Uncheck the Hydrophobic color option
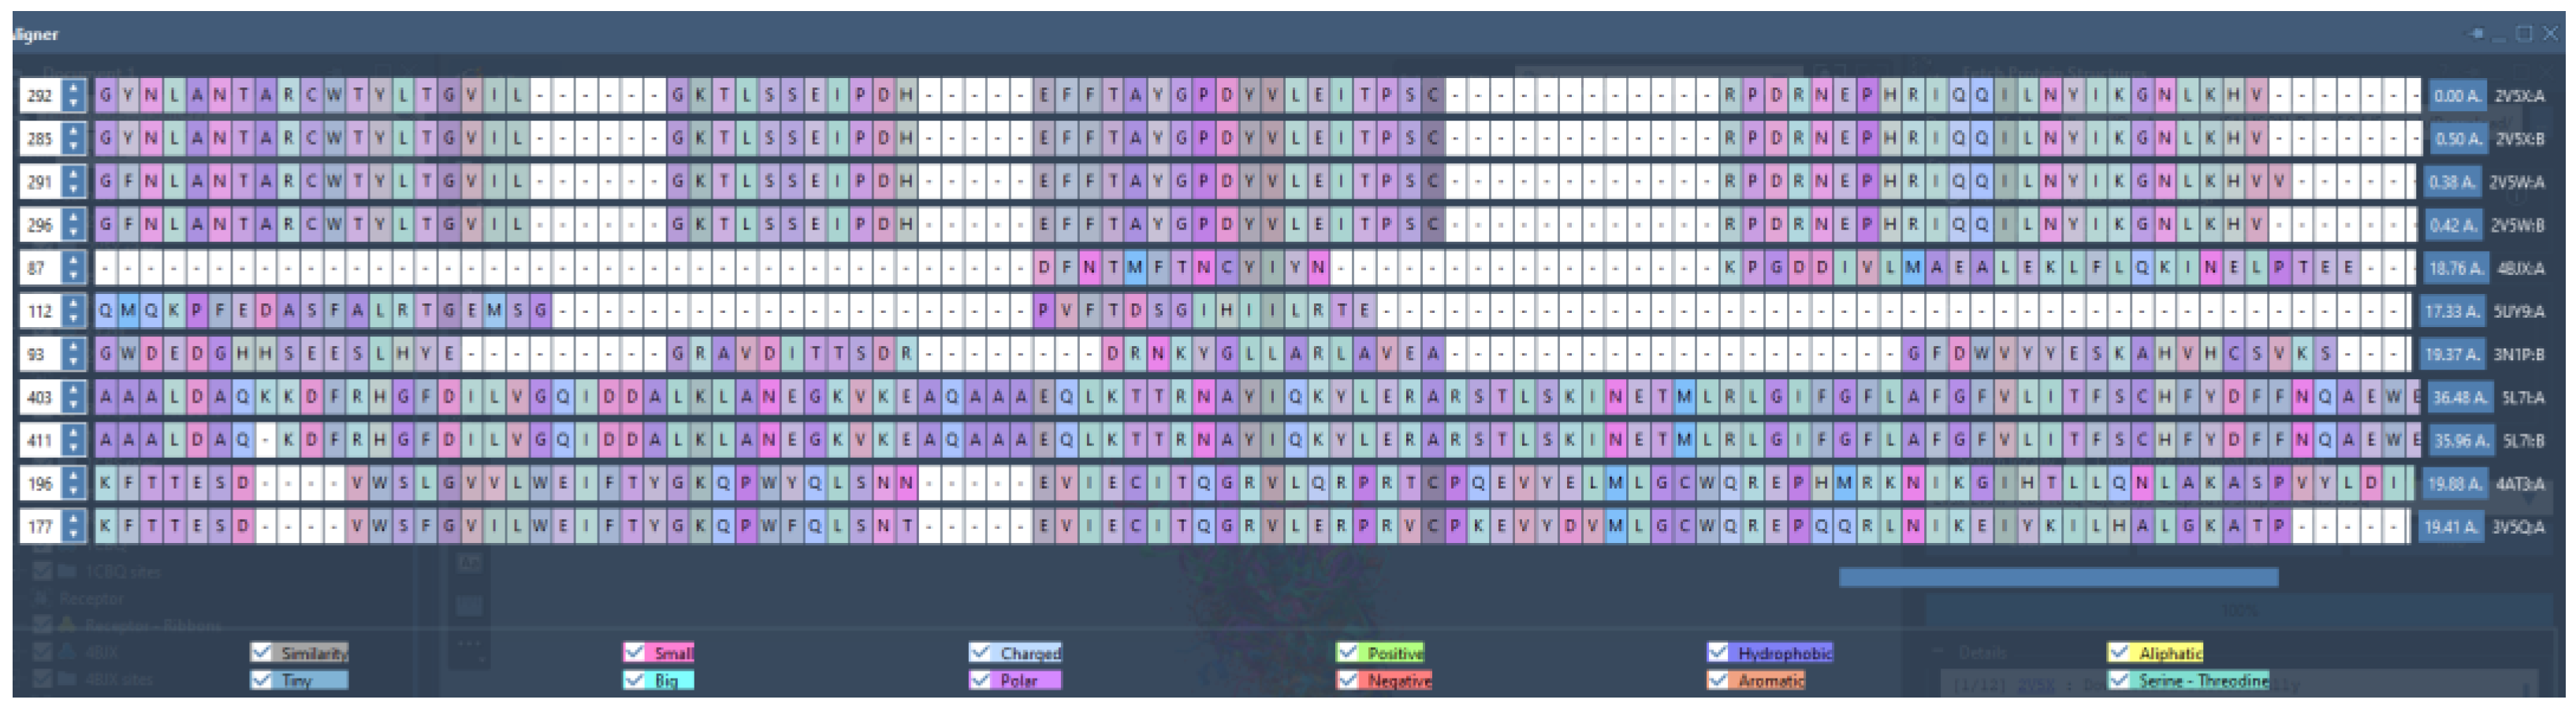This screenshot has height=707, width=2576. (x=1718, y=652)
